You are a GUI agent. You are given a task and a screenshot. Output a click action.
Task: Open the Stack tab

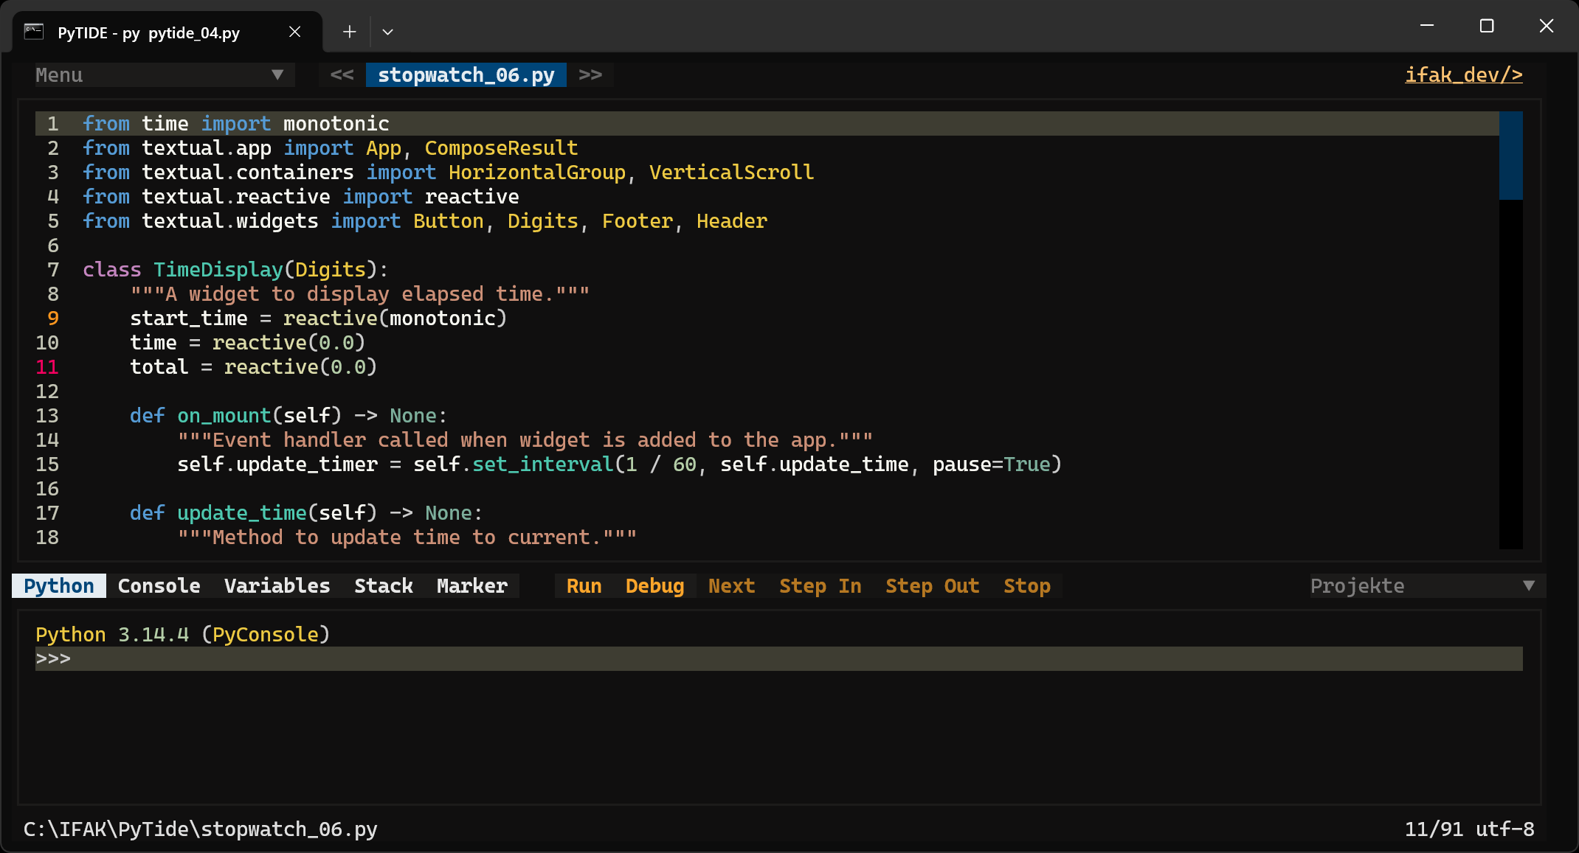(x=384, y=585)
